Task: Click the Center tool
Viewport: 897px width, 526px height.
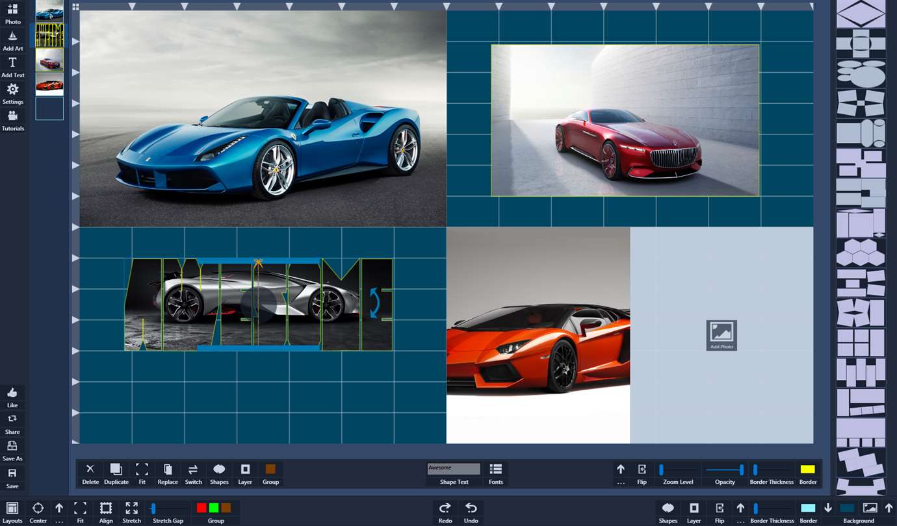Action: click(x=38, y=512)
